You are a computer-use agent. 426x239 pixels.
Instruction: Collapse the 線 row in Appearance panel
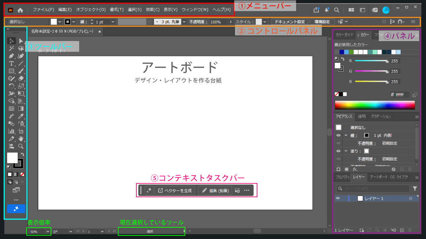click(346, 135)
